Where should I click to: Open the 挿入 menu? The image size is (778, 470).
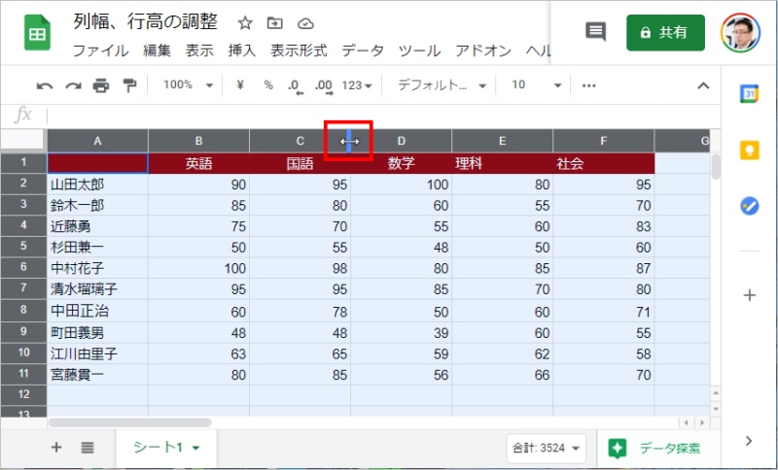point(241,50)
